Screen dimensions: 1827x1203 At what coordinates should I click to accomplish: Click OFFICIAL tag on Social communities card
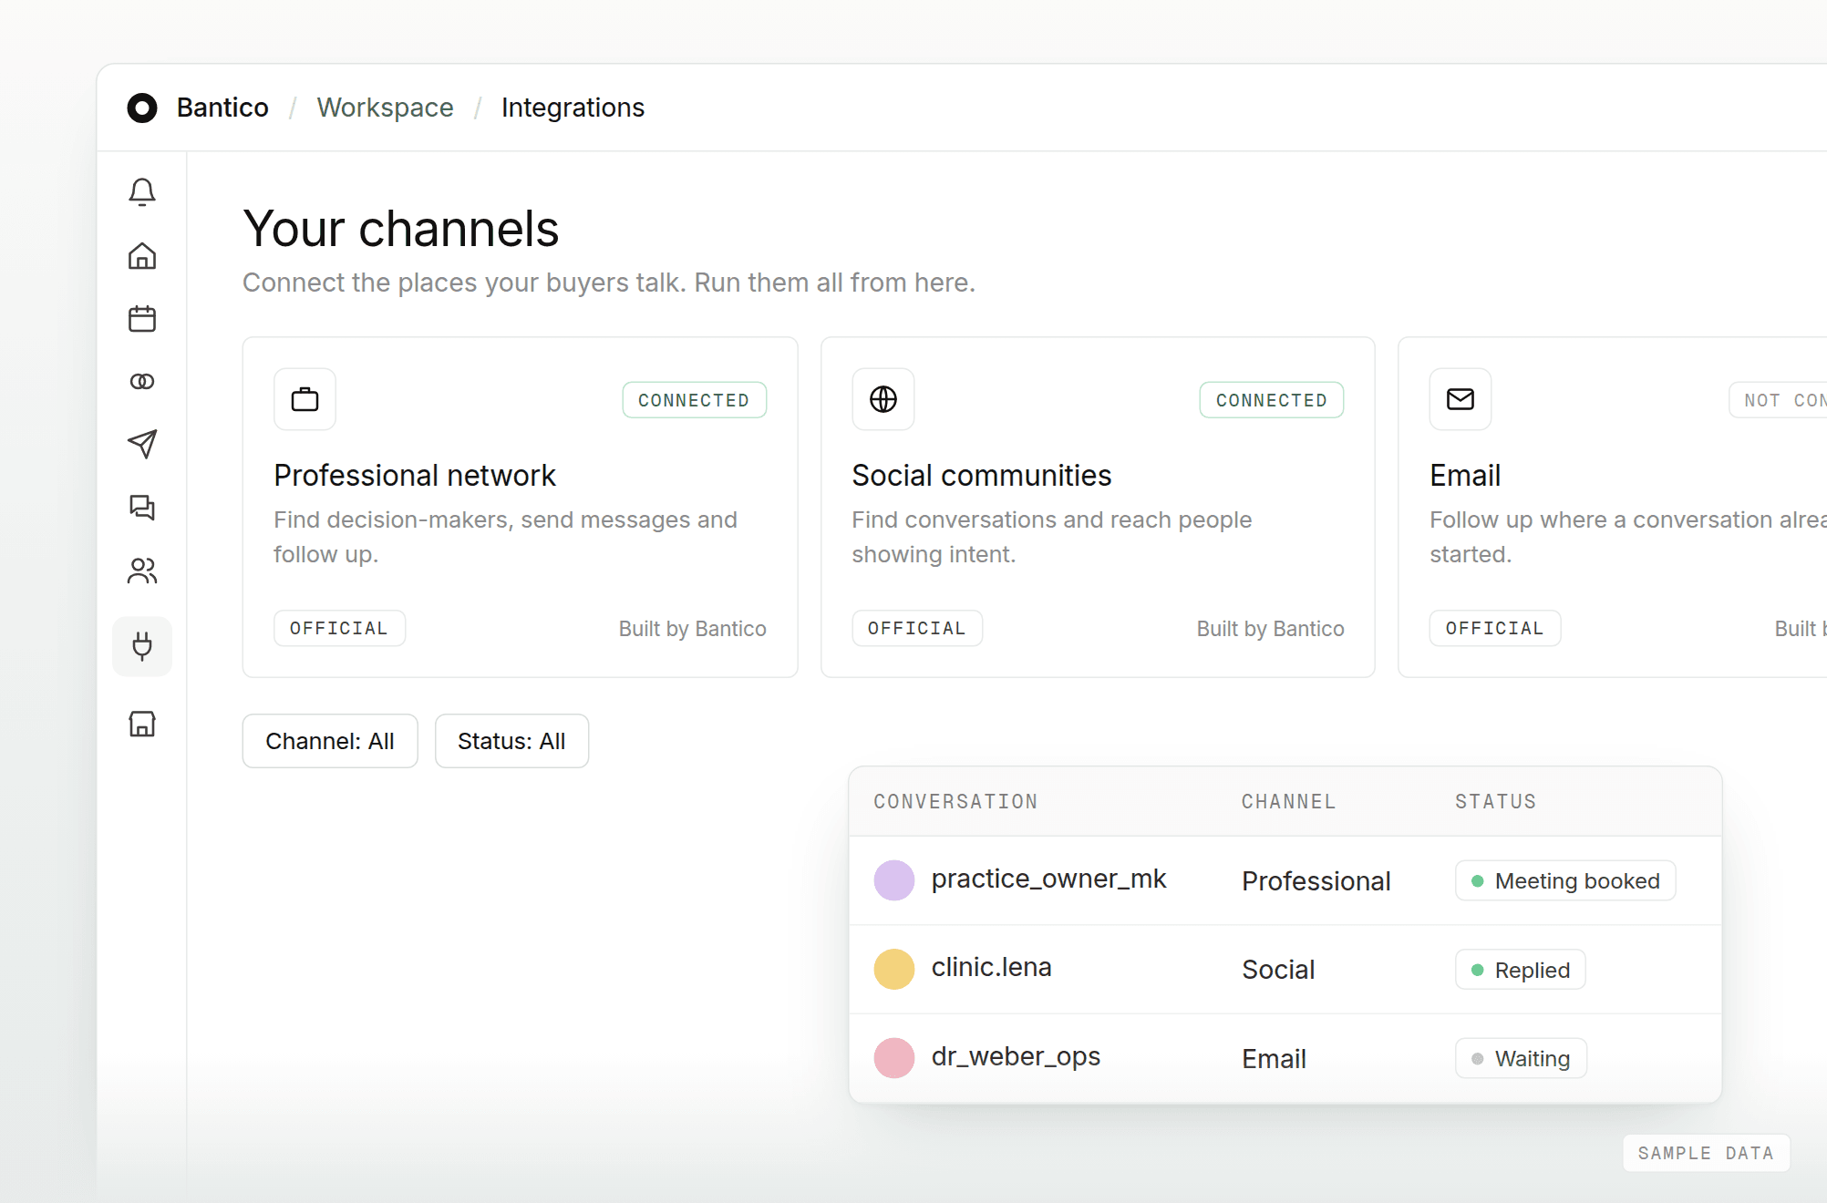[x=917, y=628]
